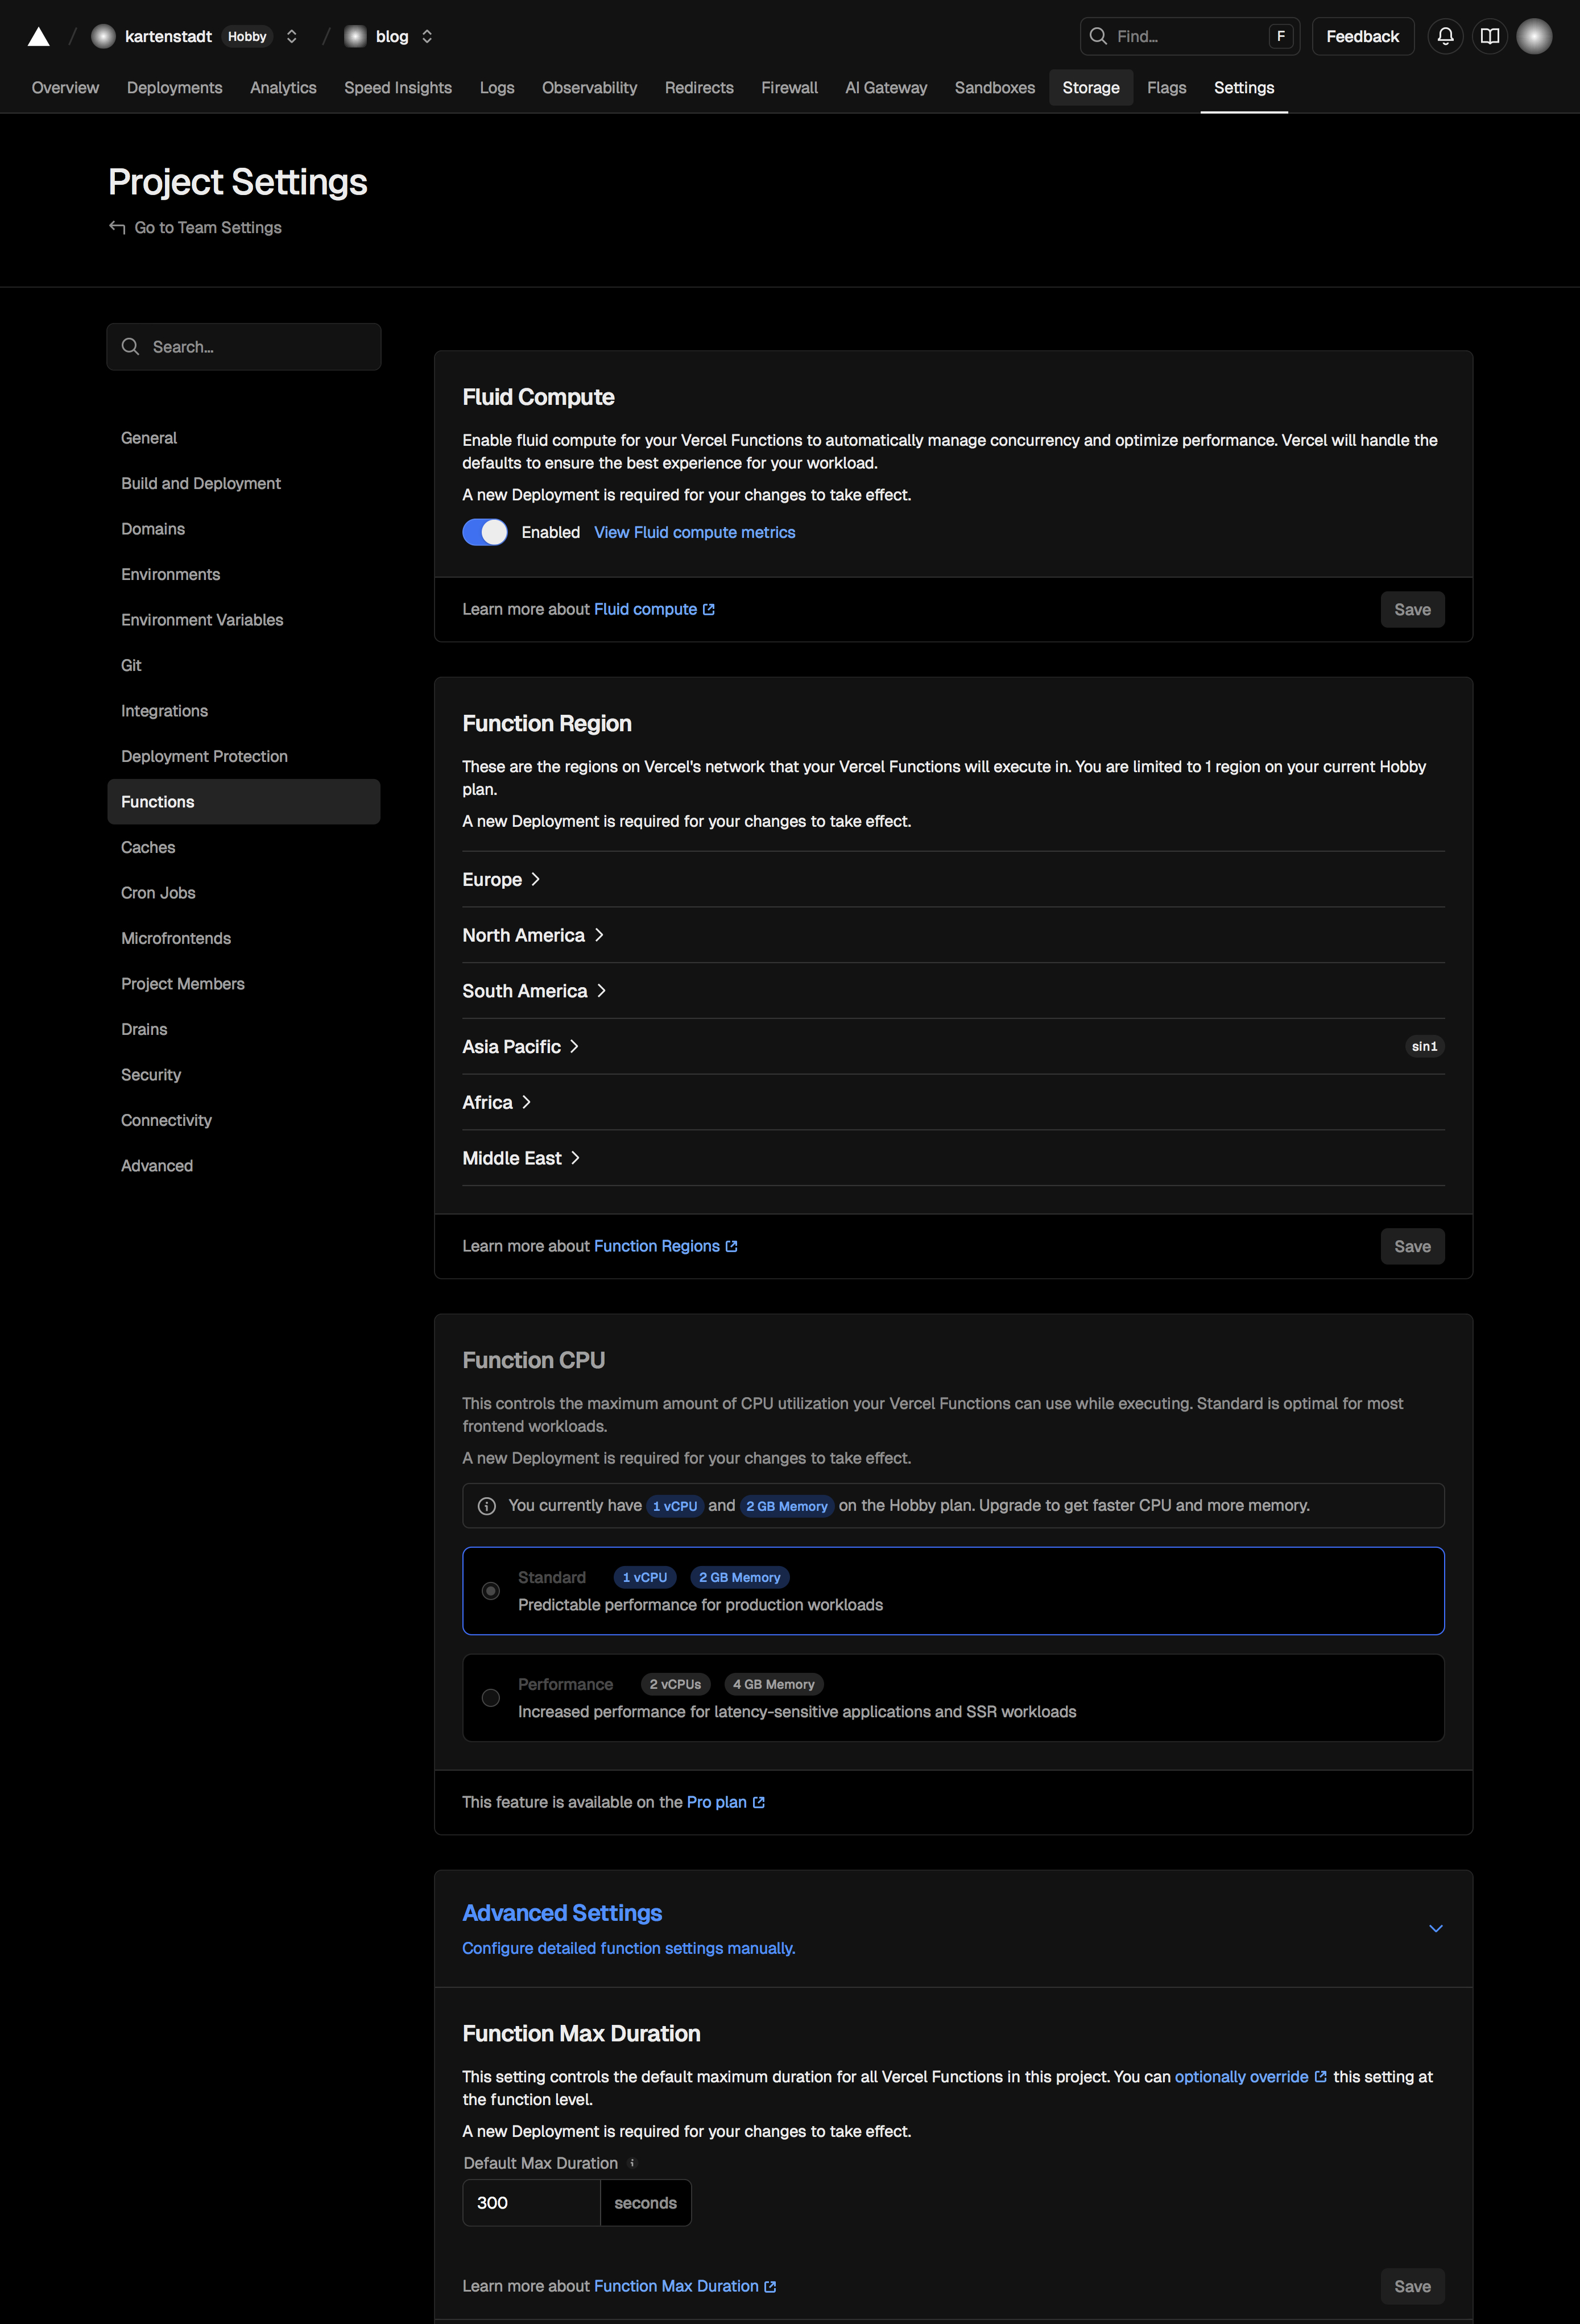
Task: Expand the South America regions list
Action: (534, 992)
